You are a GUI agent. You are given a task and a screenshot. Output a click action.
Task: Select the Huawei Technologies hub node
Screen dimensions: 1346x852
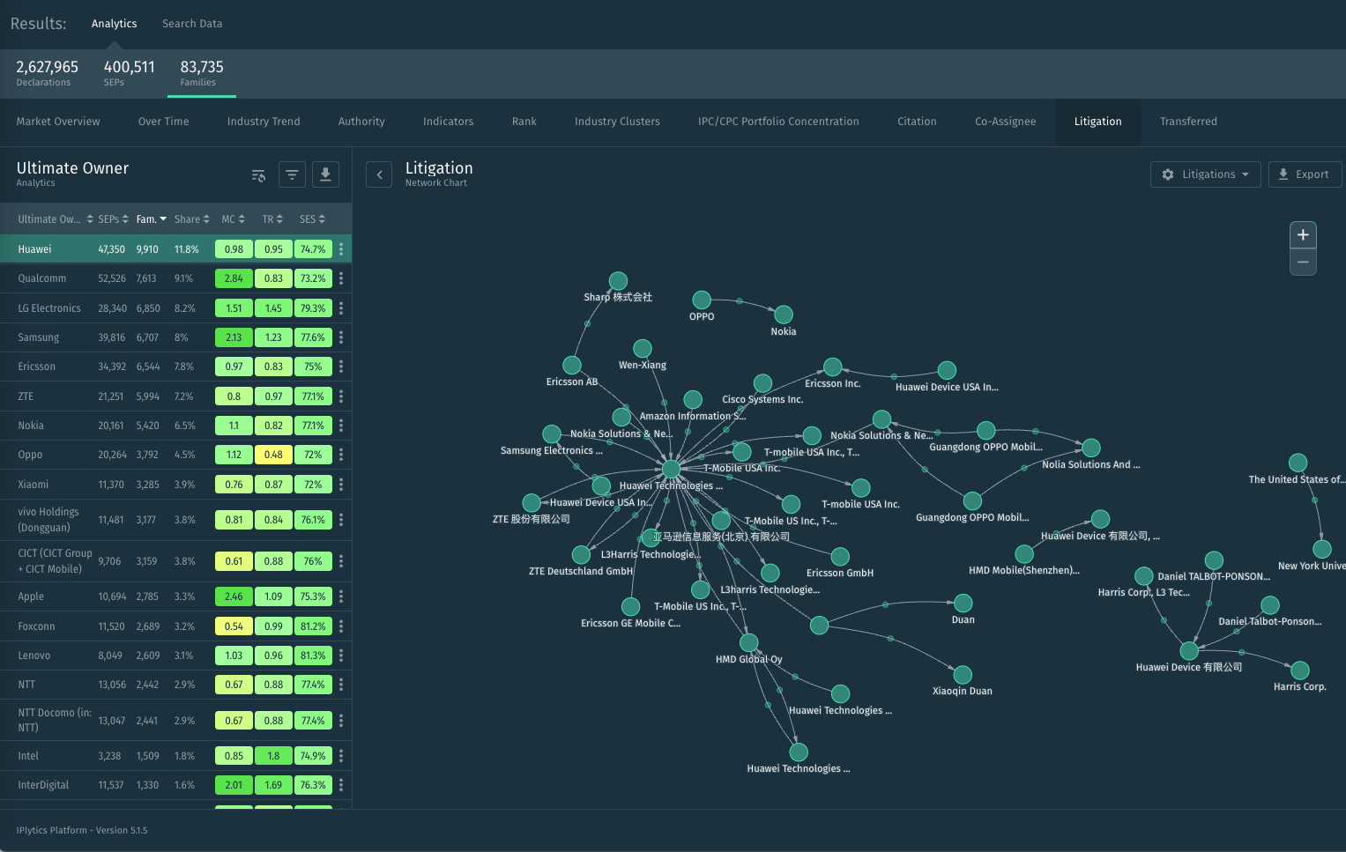(x=672, y=469)
